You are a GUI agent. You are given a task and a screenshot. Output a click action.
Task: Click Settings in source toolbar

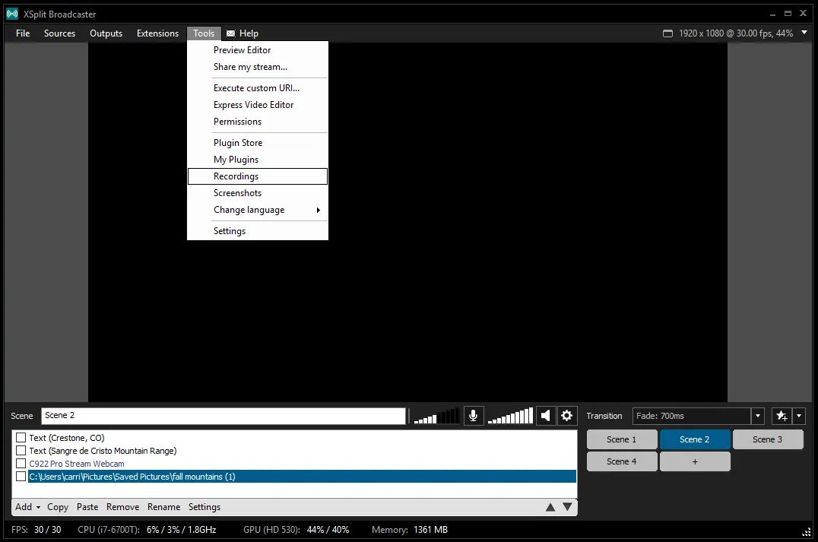(204, 507)
